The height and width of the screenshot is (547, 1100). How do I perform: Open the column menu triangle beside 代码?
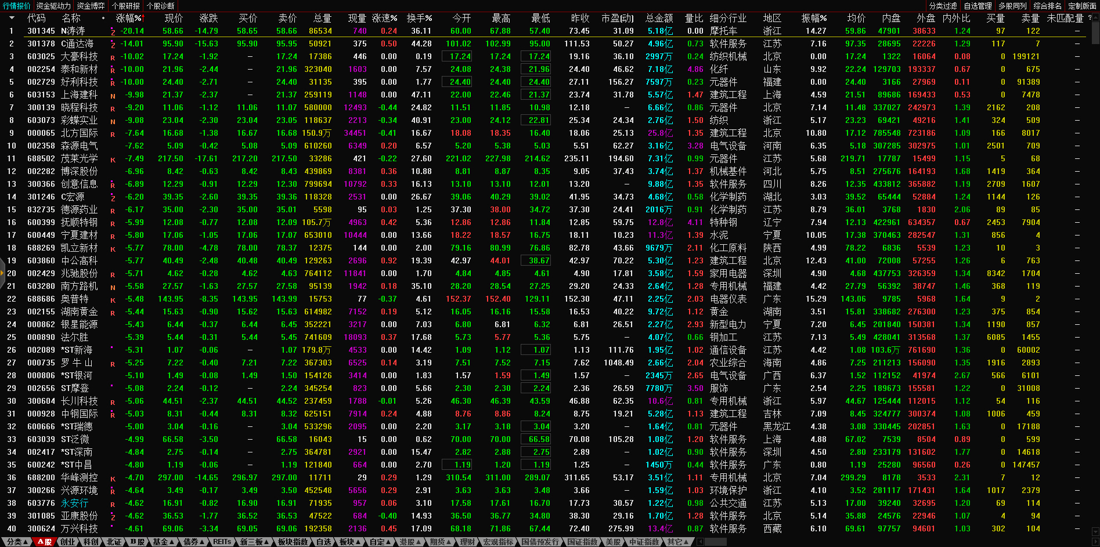click(x=12, y=18)
